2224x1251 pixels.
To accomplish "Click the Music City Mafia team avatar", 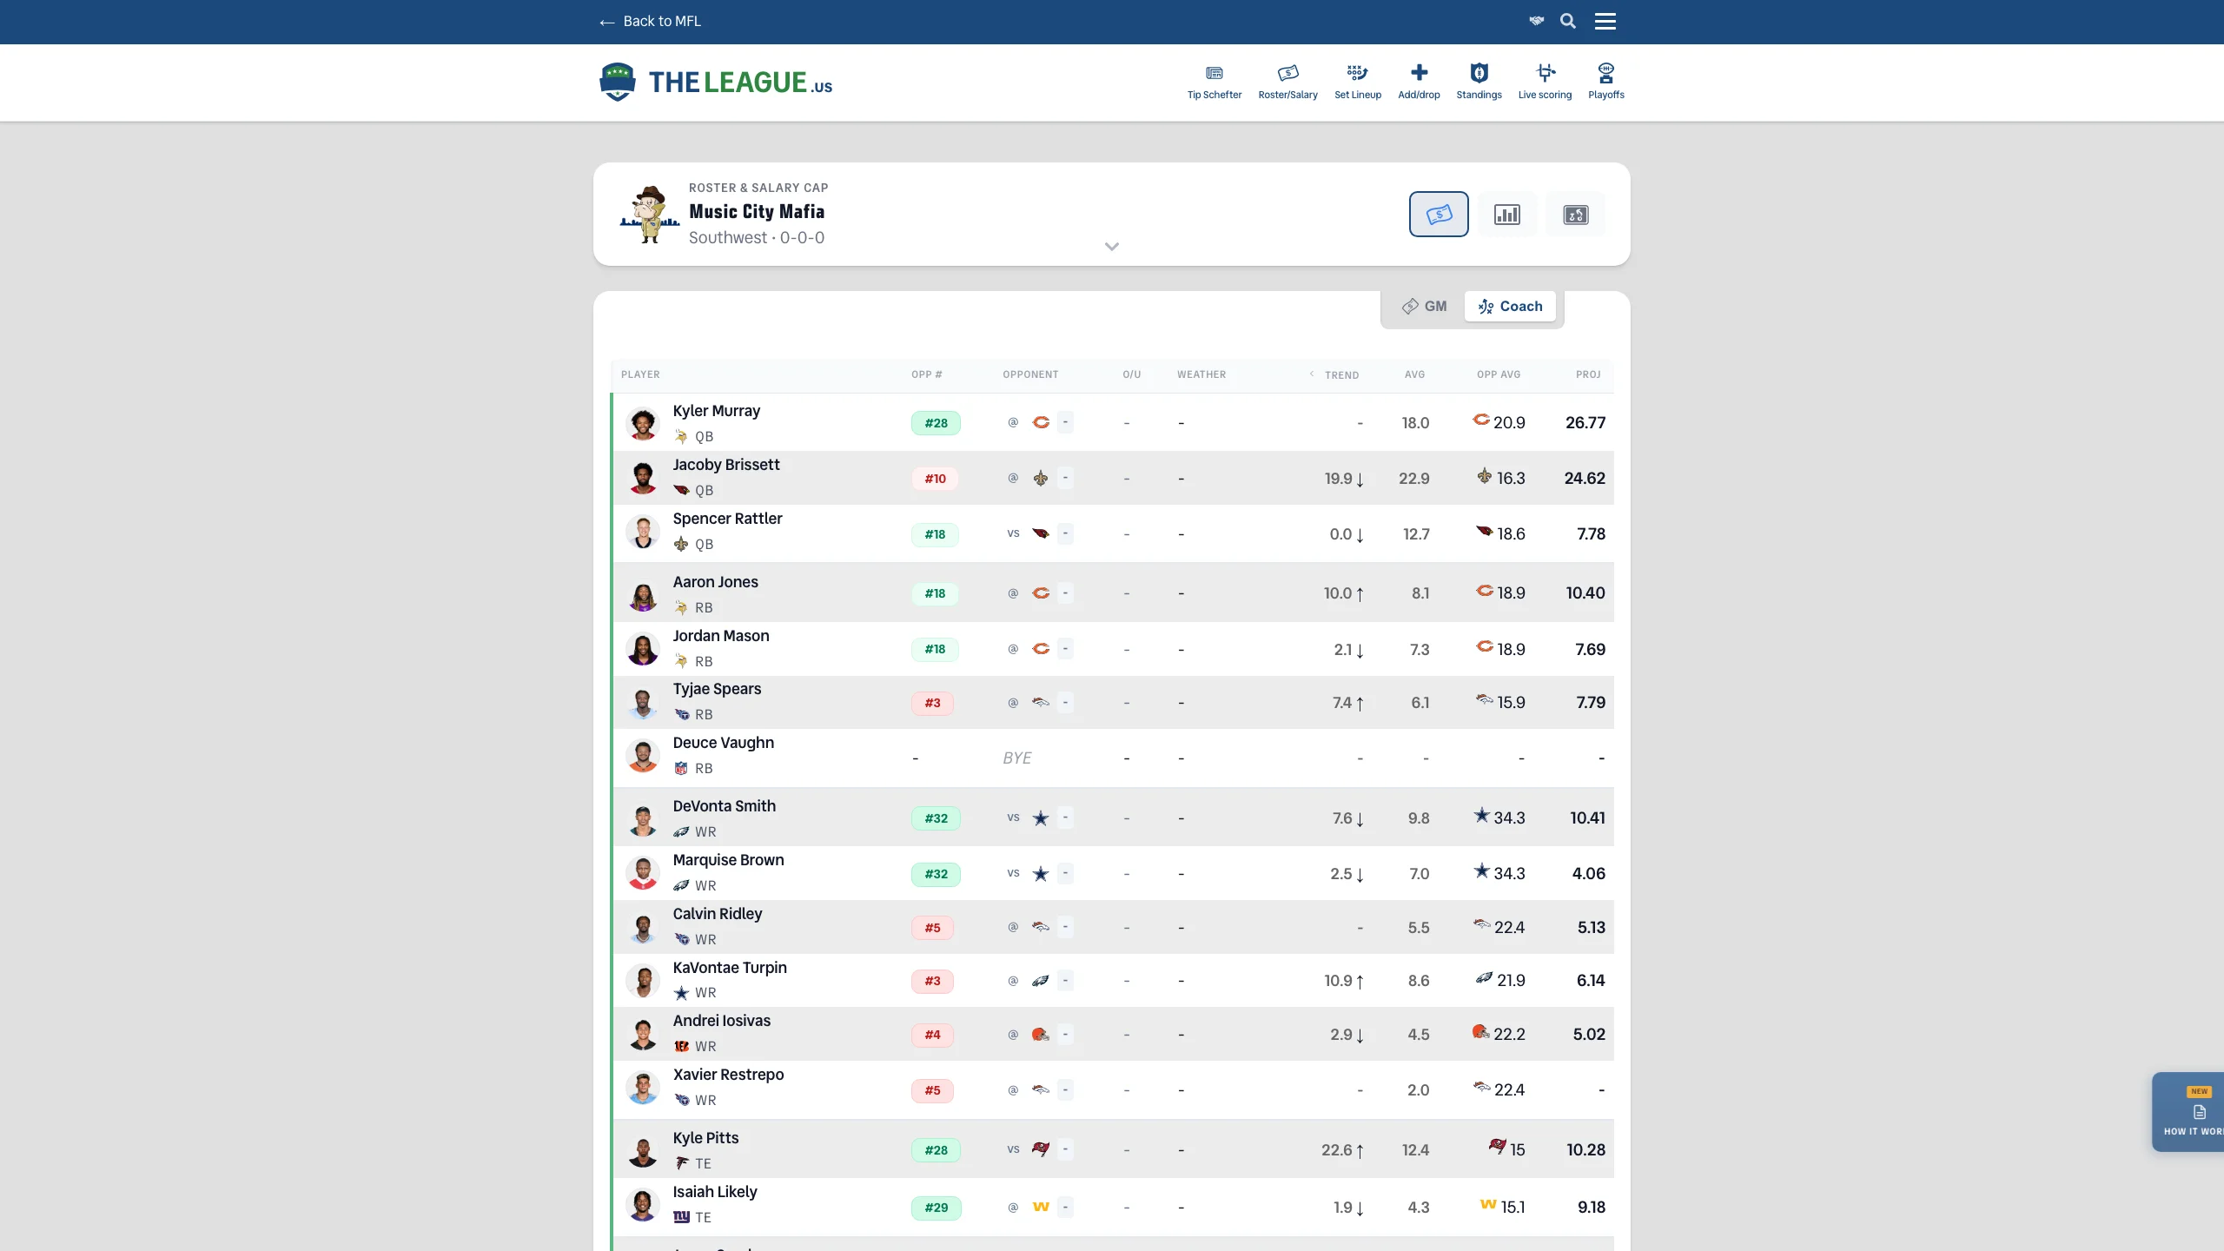I will (x=649, y=214).
